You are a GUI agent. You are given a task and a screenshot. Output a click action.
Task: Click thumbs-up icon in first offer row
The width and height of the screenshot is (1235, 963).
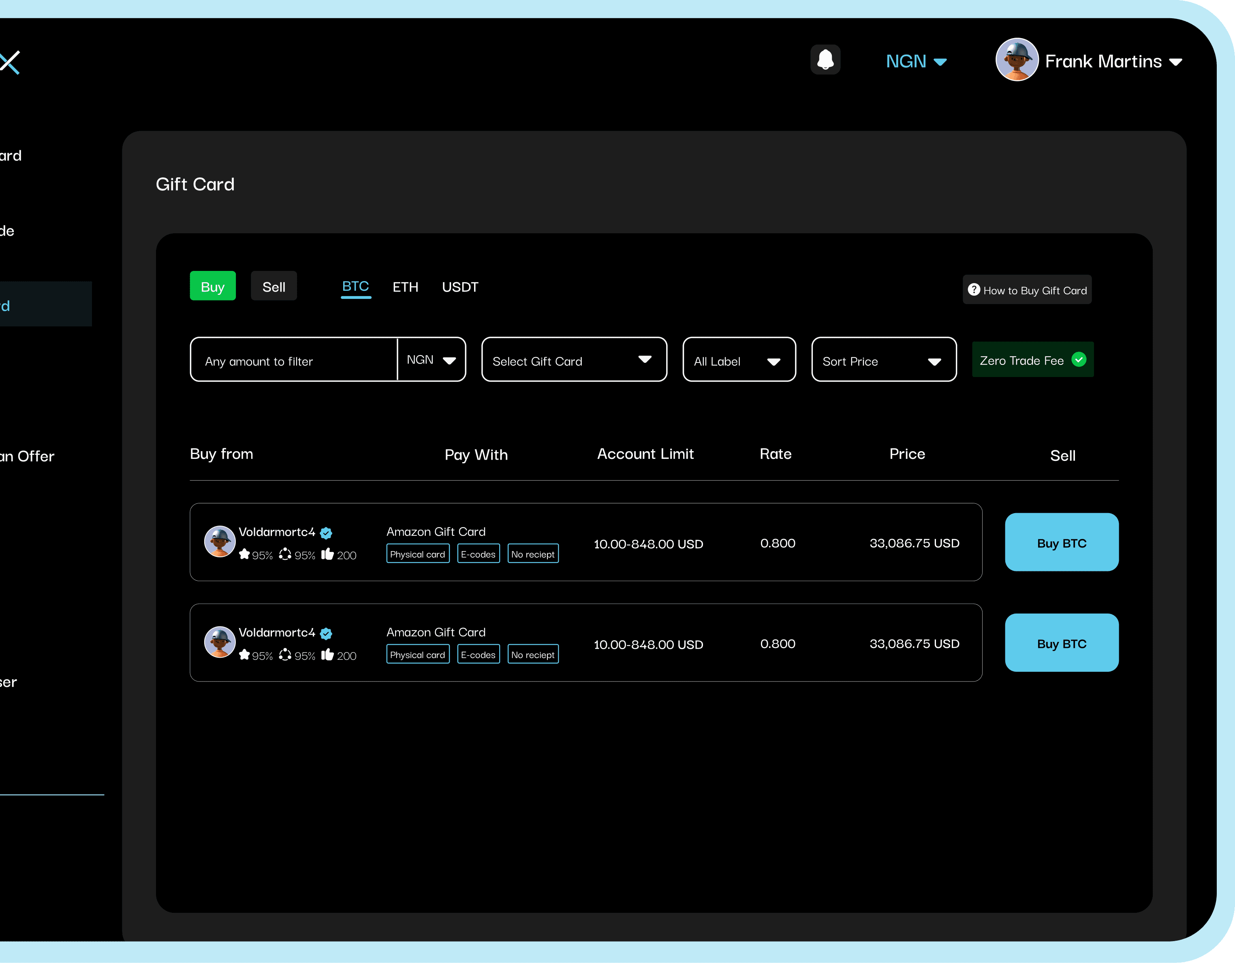[327, 554]
